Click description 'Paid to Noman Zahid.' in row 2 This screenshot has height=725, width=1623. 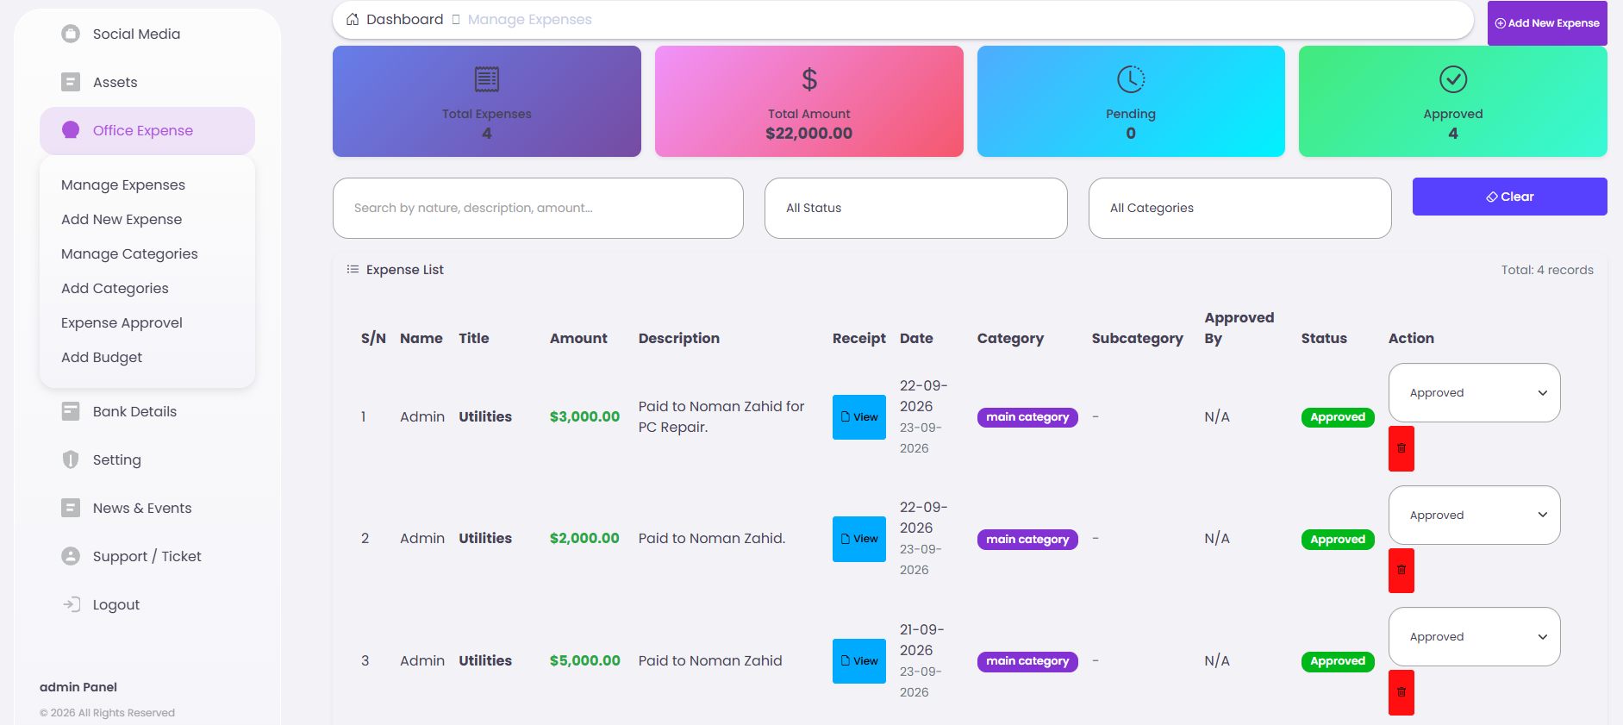[x=712, y=538]
